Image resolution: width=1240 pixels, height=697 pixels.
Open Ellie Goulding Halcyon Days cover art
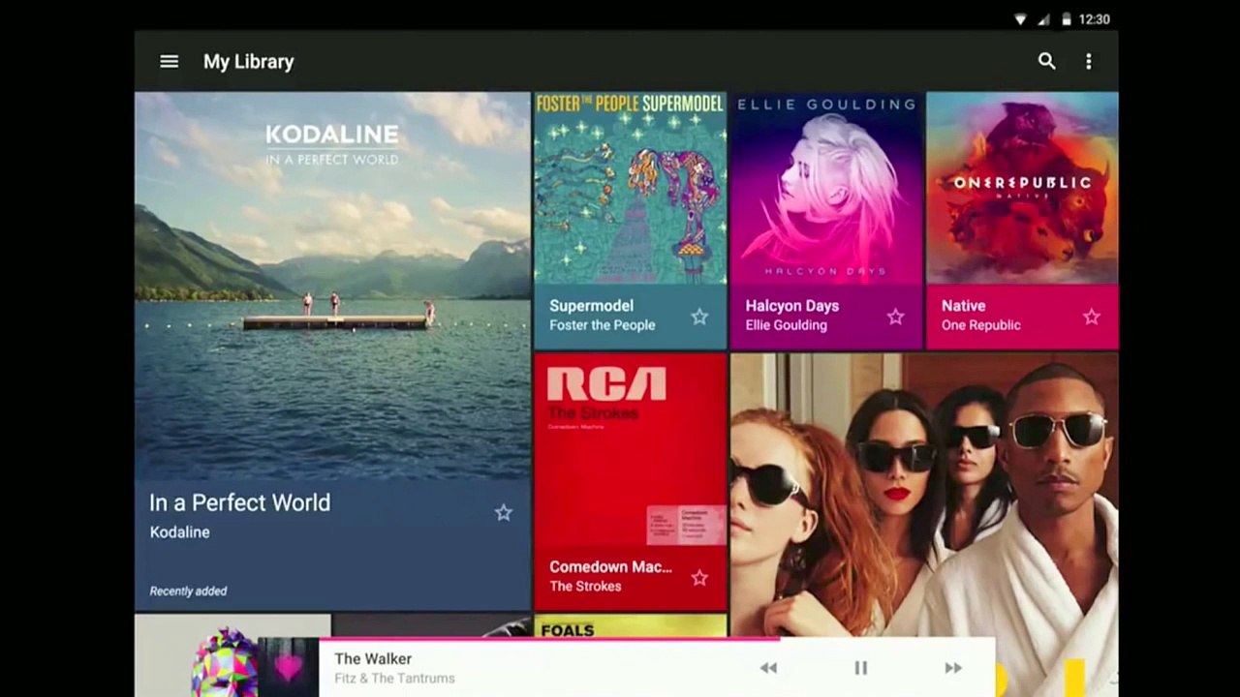click(x=826, y=188)
